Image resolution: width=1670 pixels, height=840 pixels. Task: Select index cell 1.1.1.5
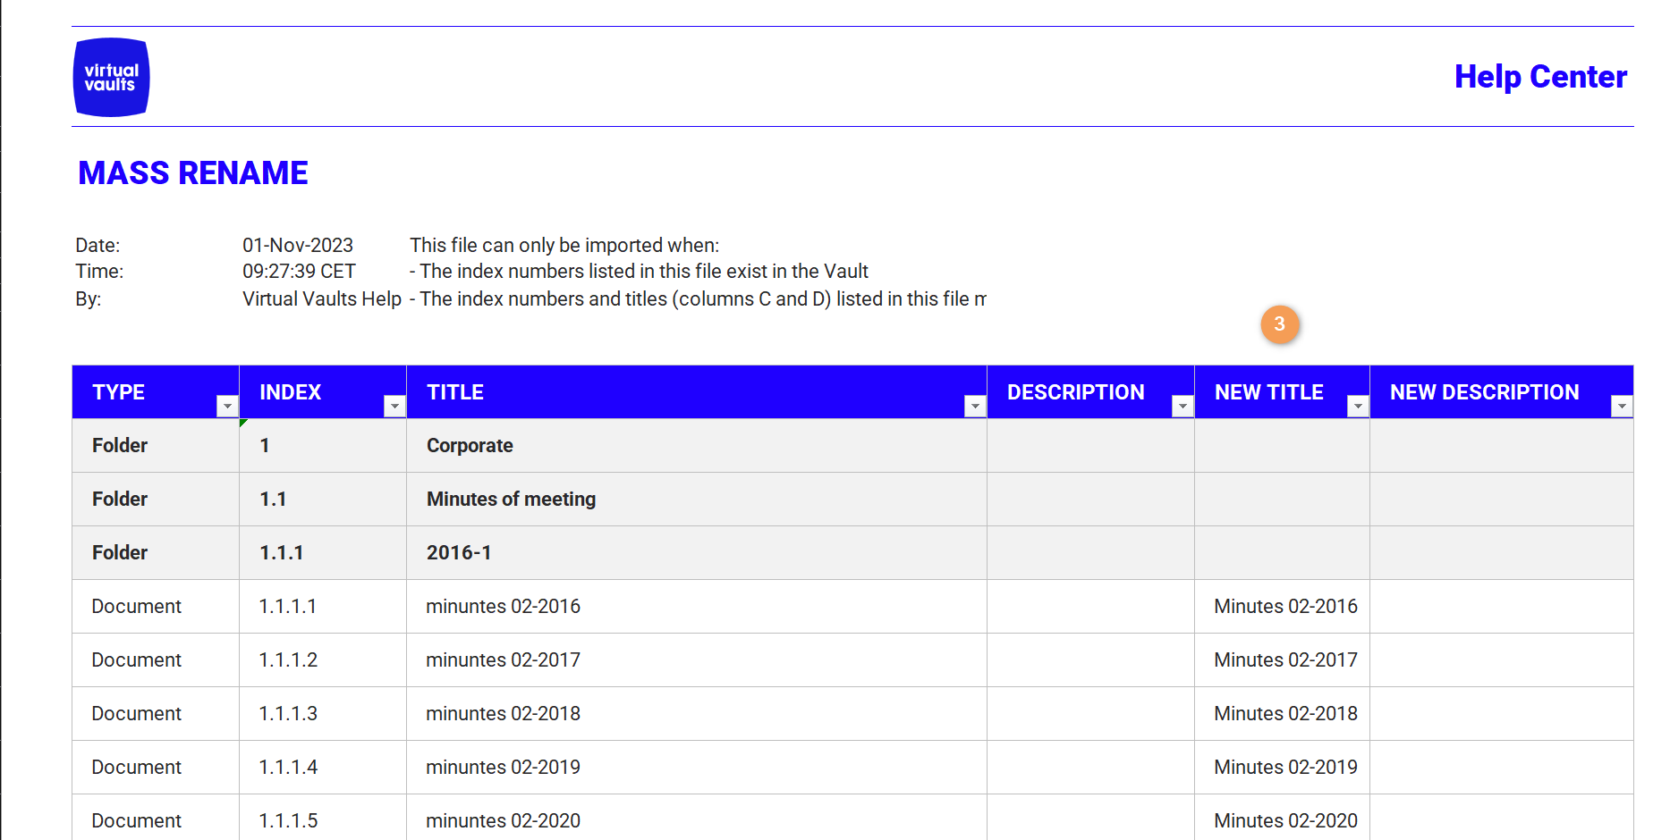pyautogui.click(x=323, y=818)
